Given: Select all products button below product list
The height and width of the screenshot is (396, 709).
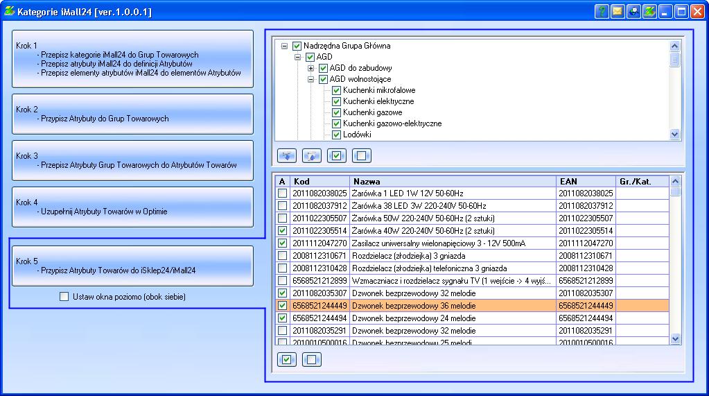Looking at the screenshot, I should (x=287, y=359).
